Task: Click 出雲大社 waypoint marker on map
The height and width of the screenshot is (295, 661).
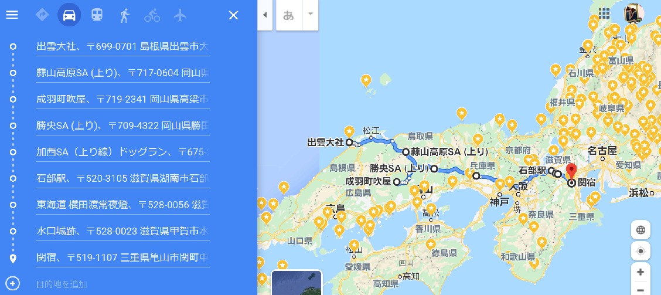Action: (349, 143)
